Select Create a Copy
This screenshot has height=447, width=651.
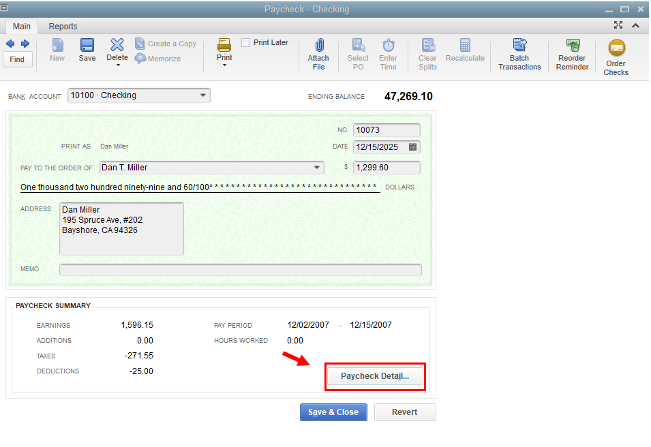[x=166, y=44]
